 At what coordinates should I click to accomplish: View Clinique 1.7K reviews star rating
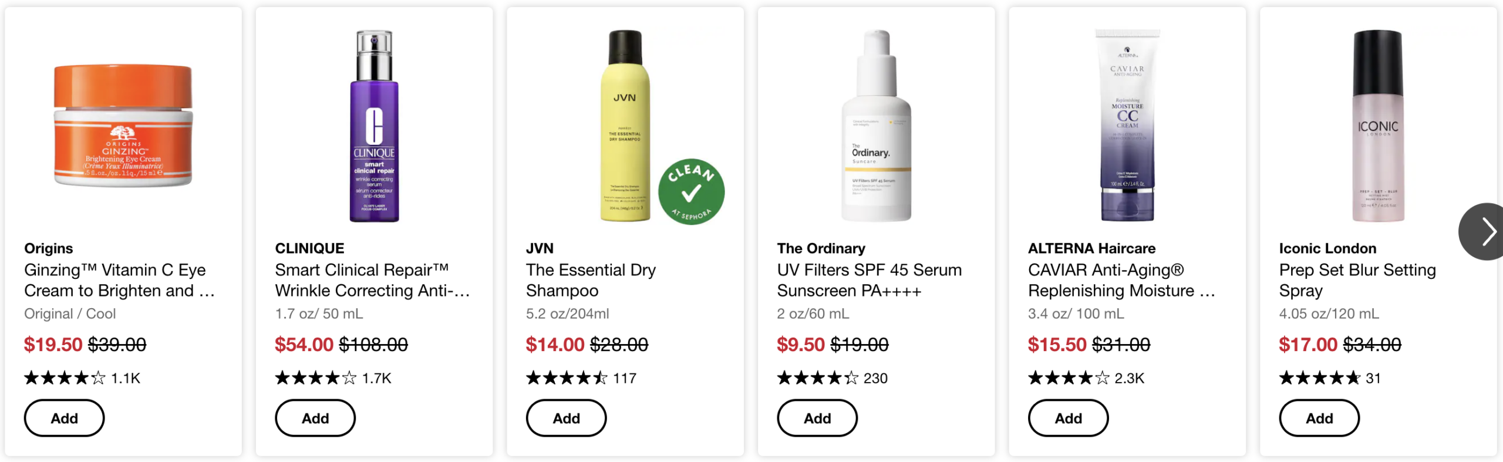(316, 377)
